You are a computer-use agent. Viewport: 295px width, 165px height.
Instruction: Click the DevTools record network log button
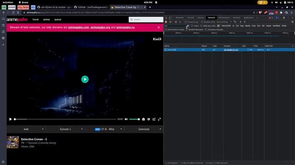(166, 22)
